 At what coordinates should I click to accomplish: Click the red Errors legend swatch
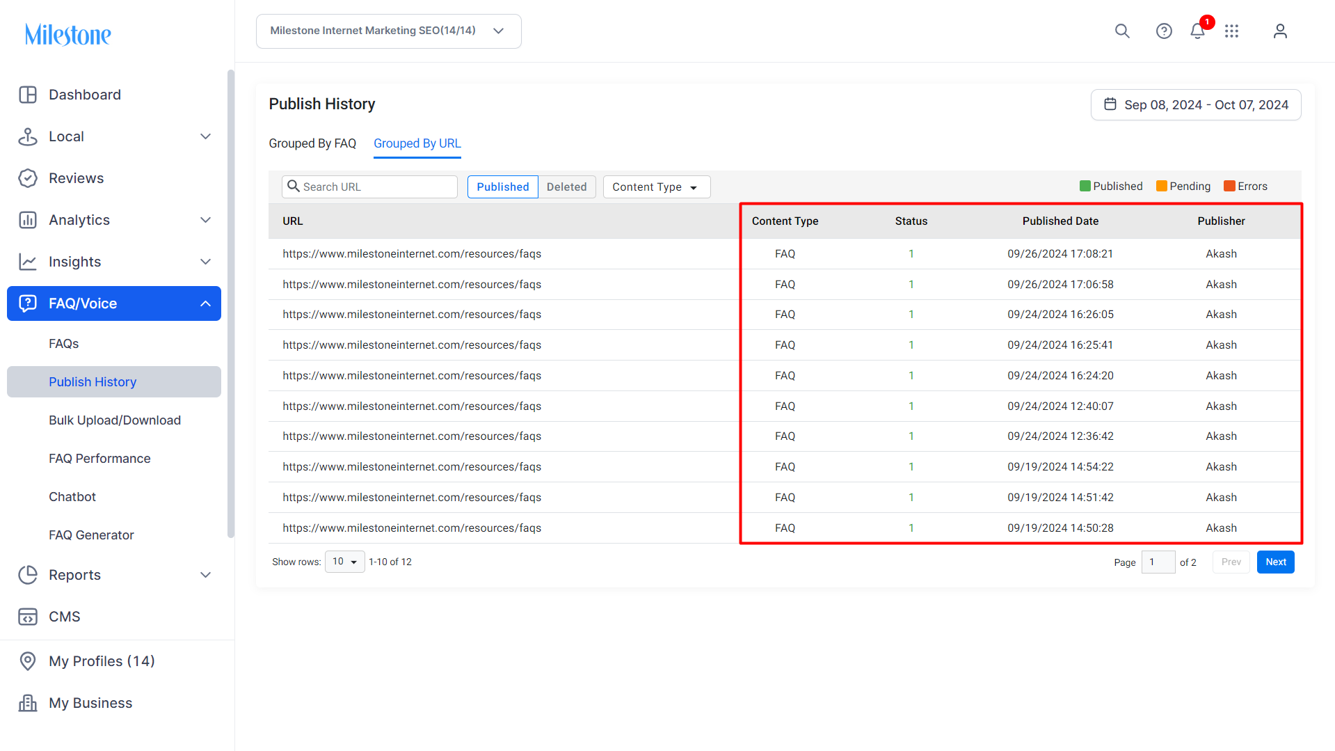coord(1229,186)
